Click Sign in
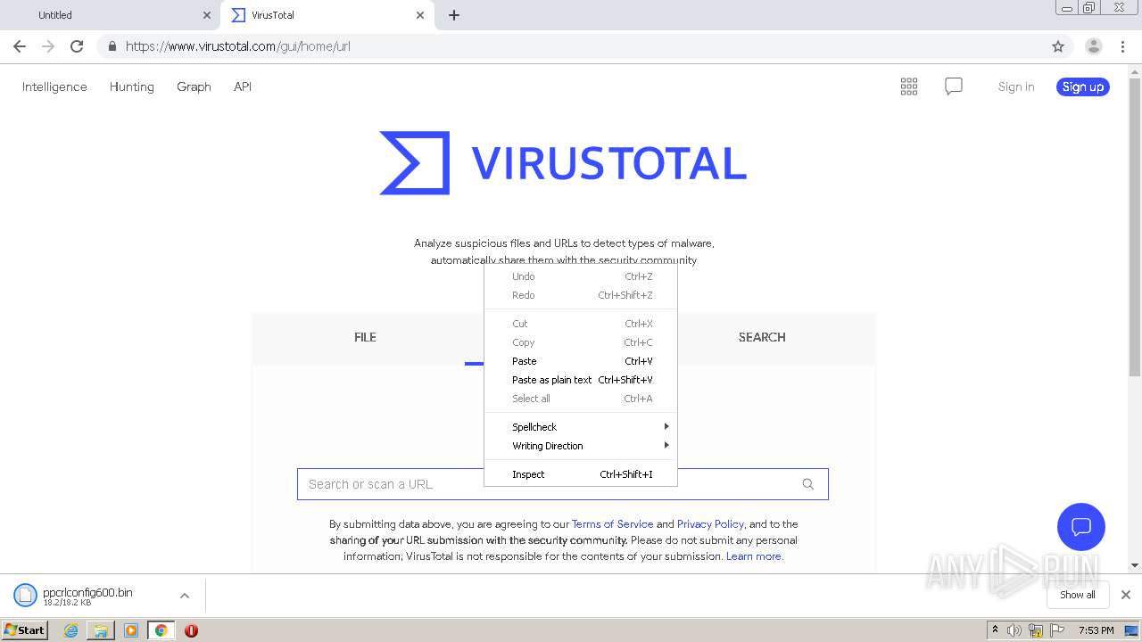This screenshot has width=1142, height=642. [1016, 86]
